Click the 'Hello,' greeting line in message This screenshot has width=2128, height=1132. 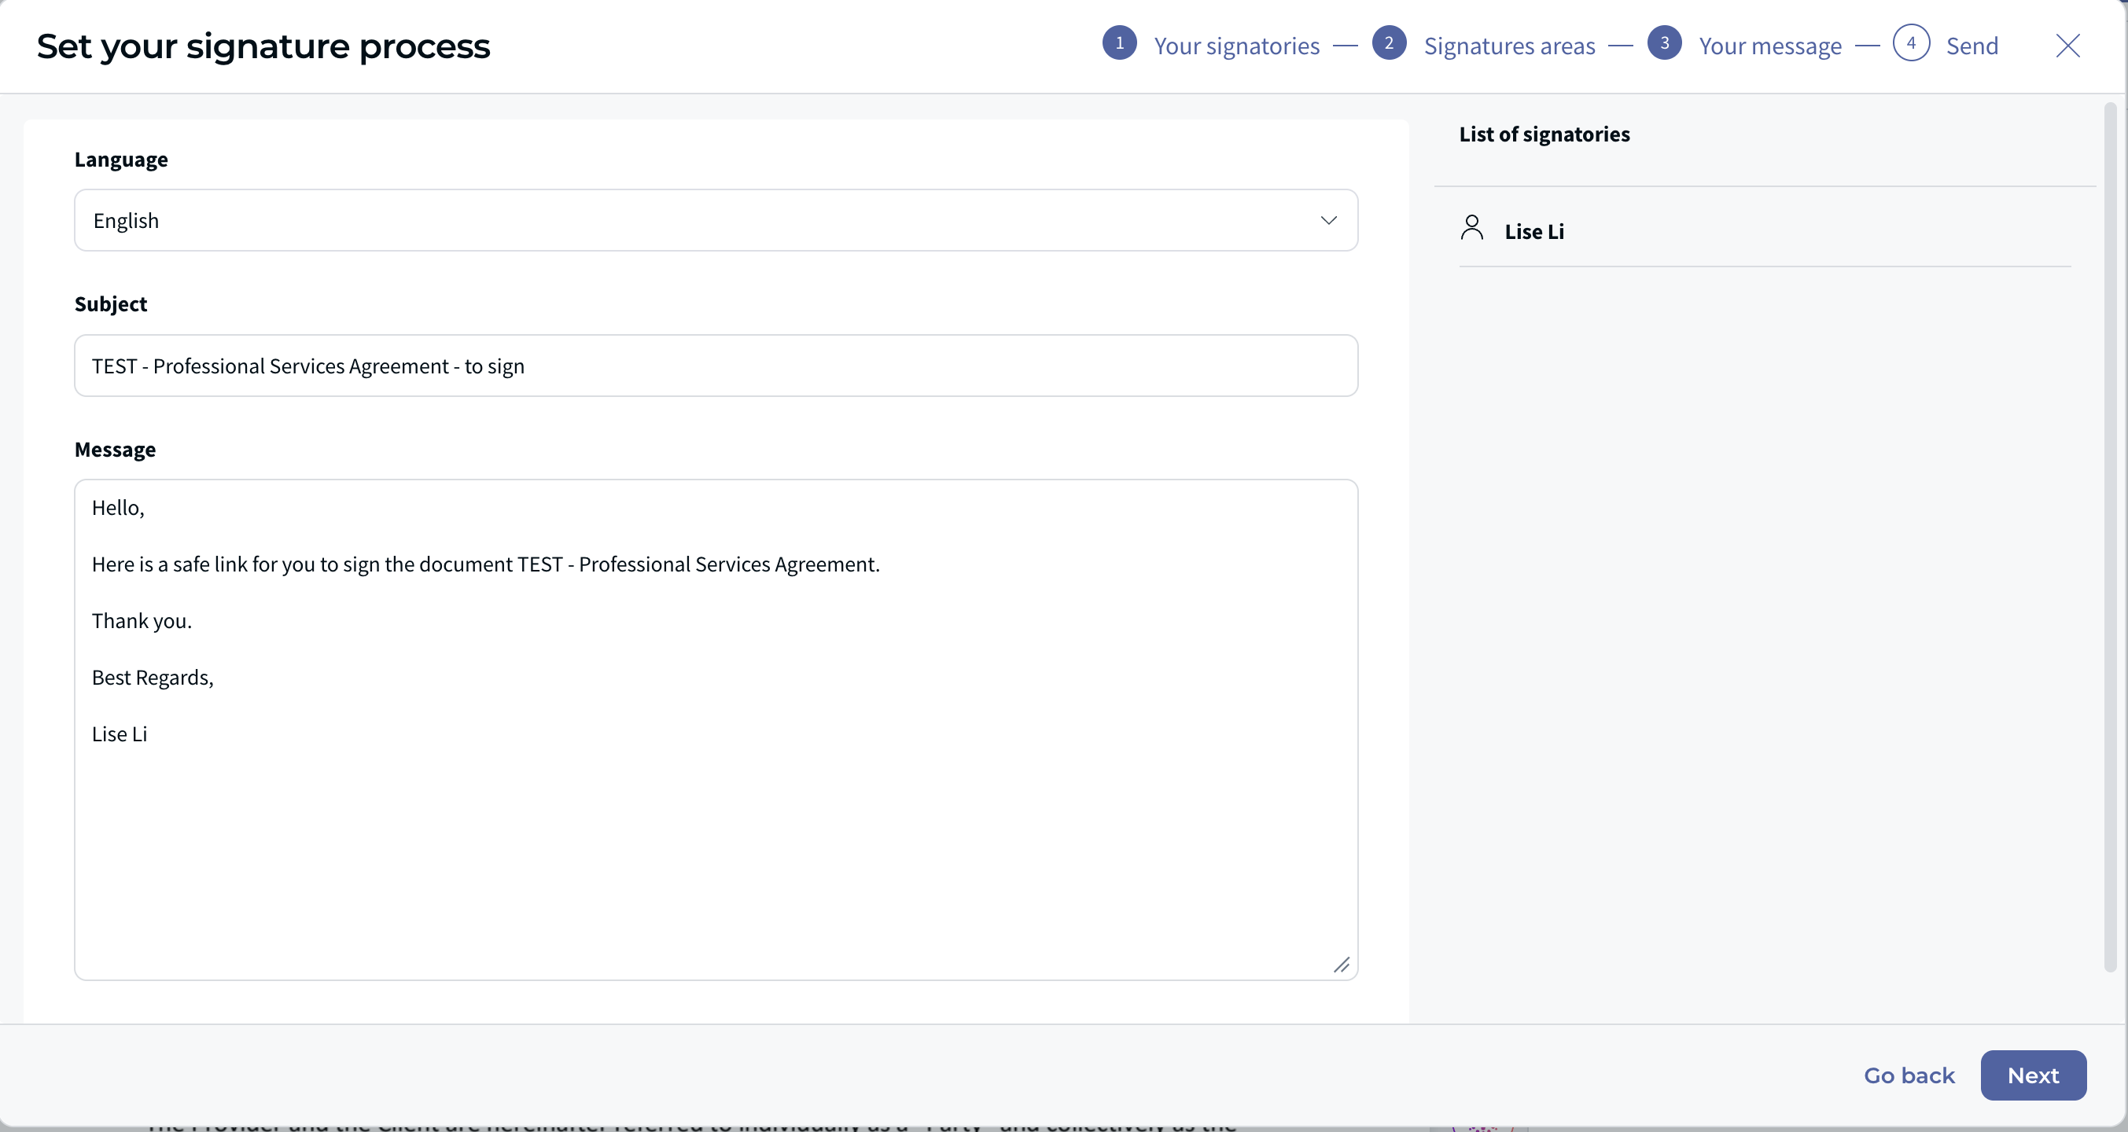coord(118,508)
